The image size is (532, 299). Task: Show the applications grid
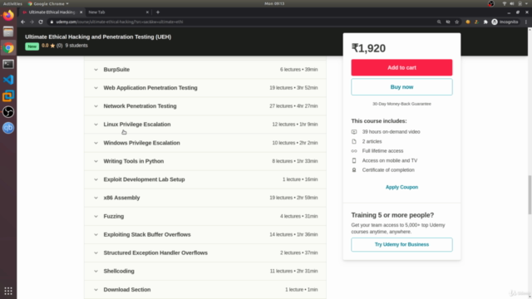pyautogui.click(x=8, y=291)
